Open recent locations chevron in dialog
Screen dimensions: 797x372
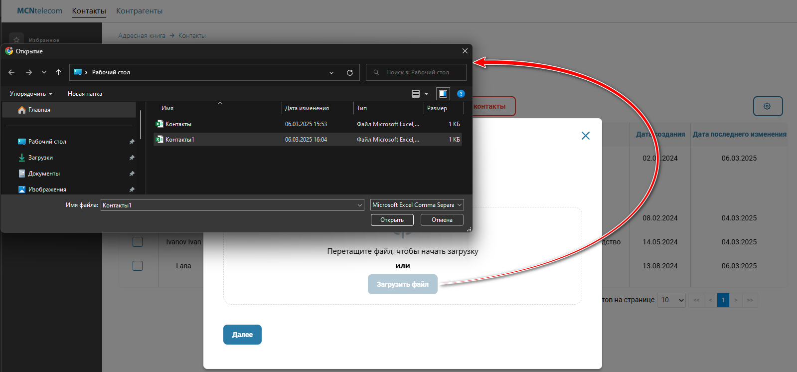pyautogui.click(x=44, y=72)
